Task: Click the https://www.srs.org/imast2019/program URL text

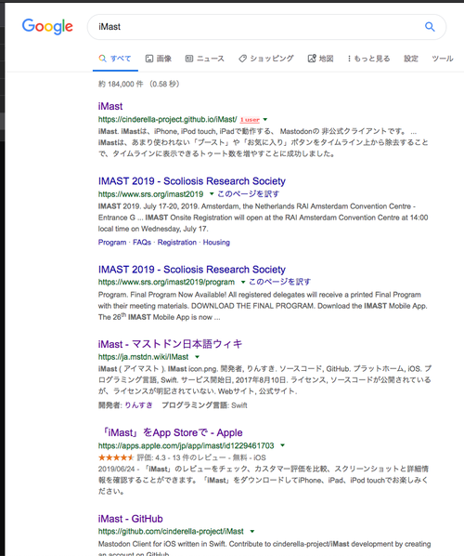Action: click(166, 282)
